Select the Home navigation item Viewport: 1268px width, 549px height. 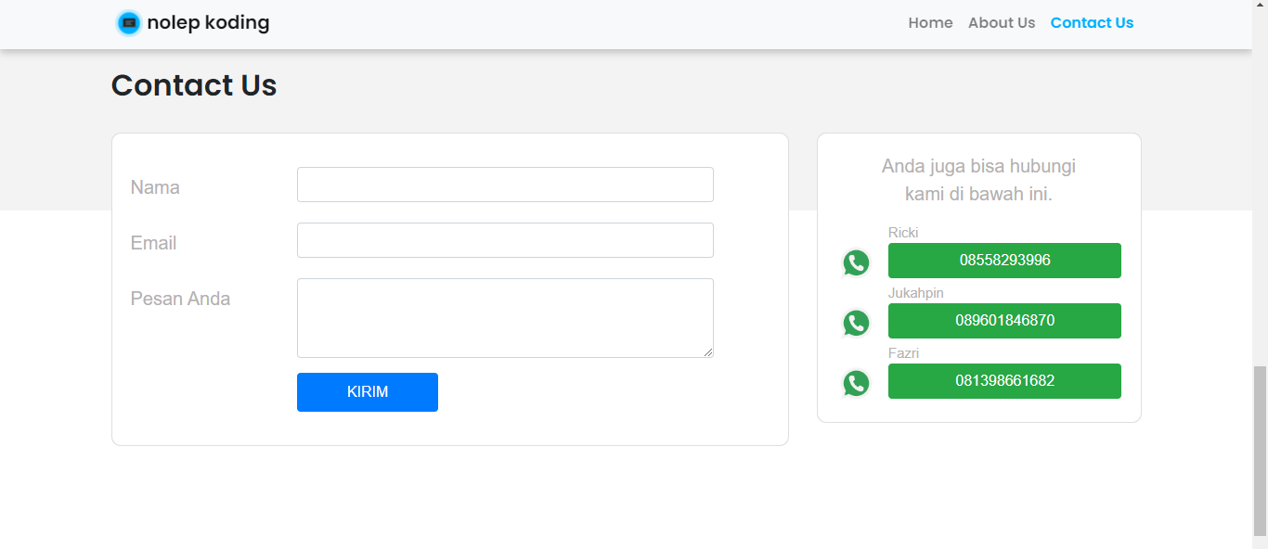pos(930,22)
